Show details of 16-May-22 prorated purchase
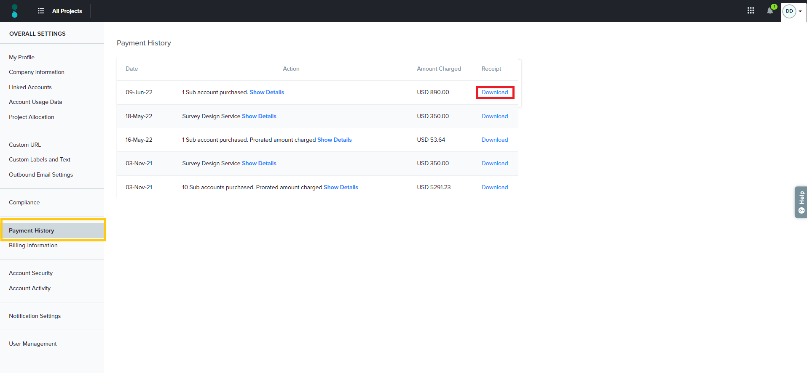The image size is (807, 373). pos(334,140)
